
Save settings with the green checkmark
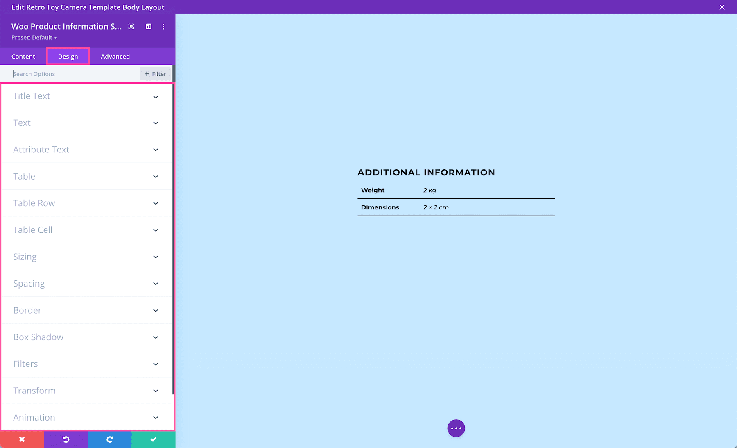(x=153, y=439)
